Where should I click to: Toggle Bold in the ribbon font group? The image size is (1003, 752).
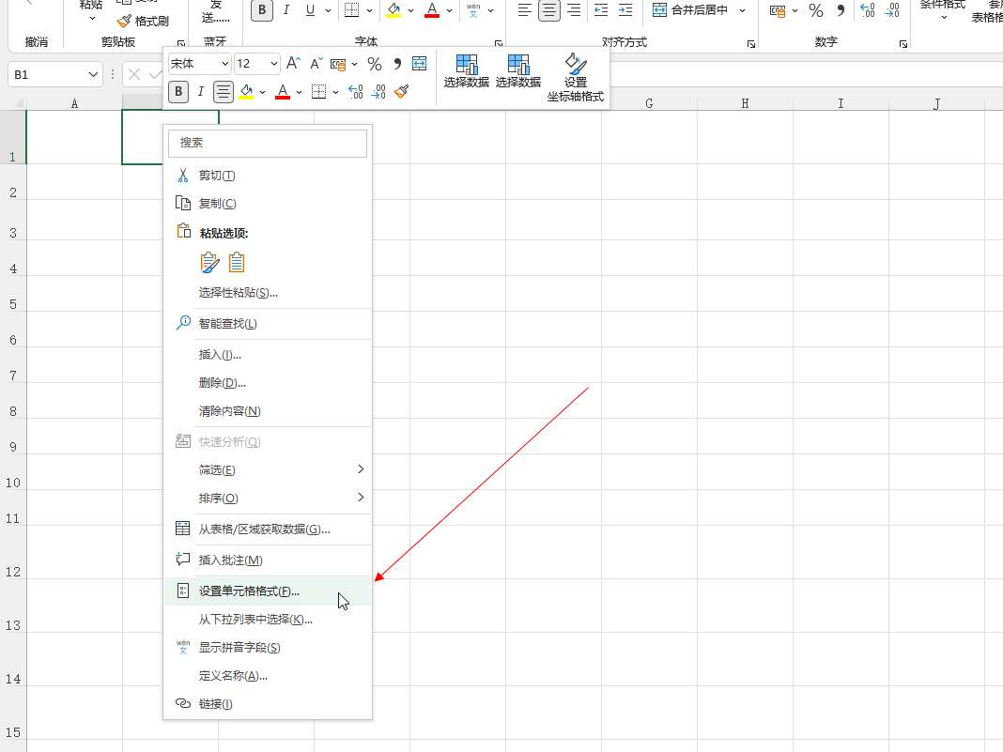click(262, 10)
